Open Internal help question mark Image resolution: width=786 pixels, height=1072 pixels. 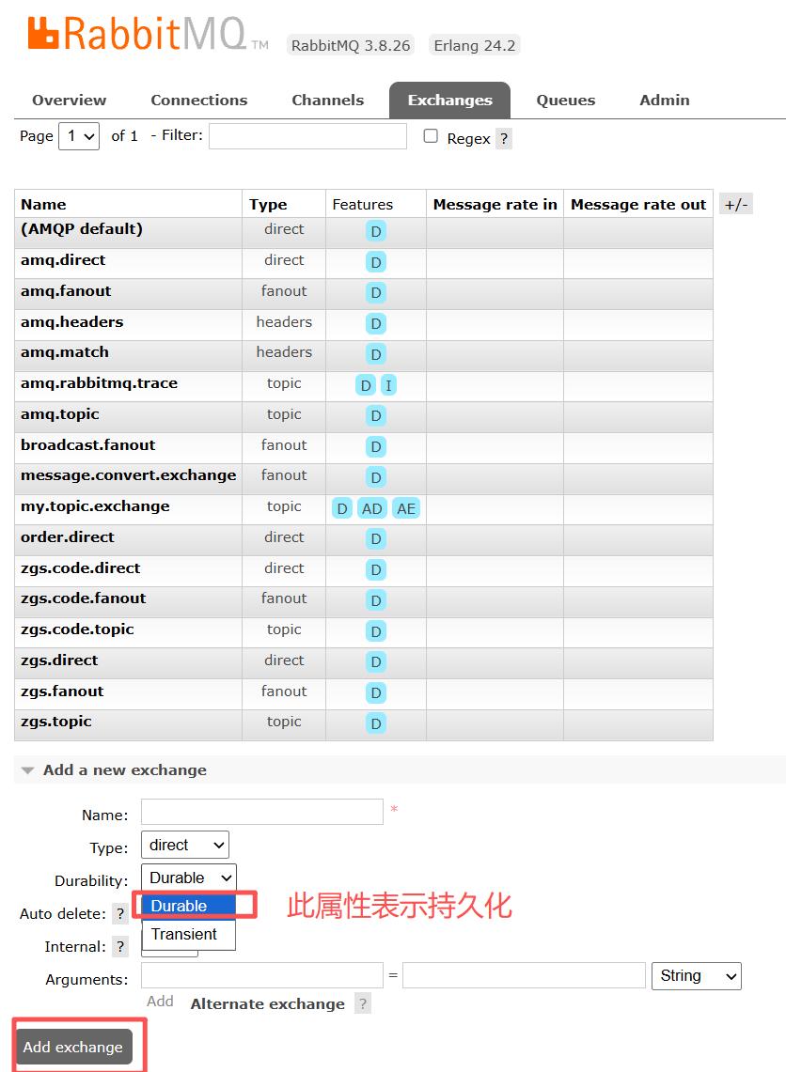point(120,946)
